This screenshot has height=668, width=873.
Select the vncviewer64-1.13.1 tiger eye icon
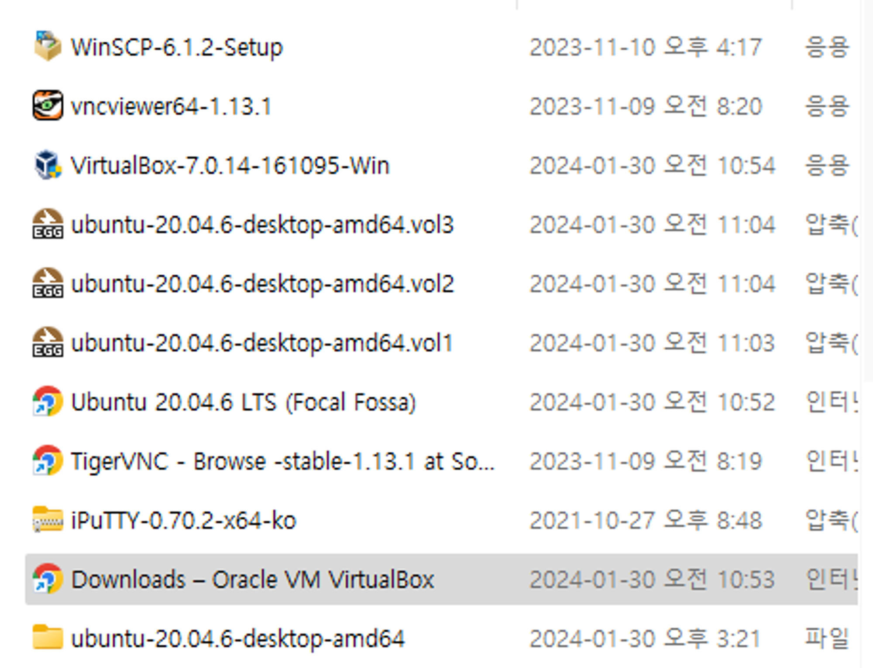[x=48, y=105]
